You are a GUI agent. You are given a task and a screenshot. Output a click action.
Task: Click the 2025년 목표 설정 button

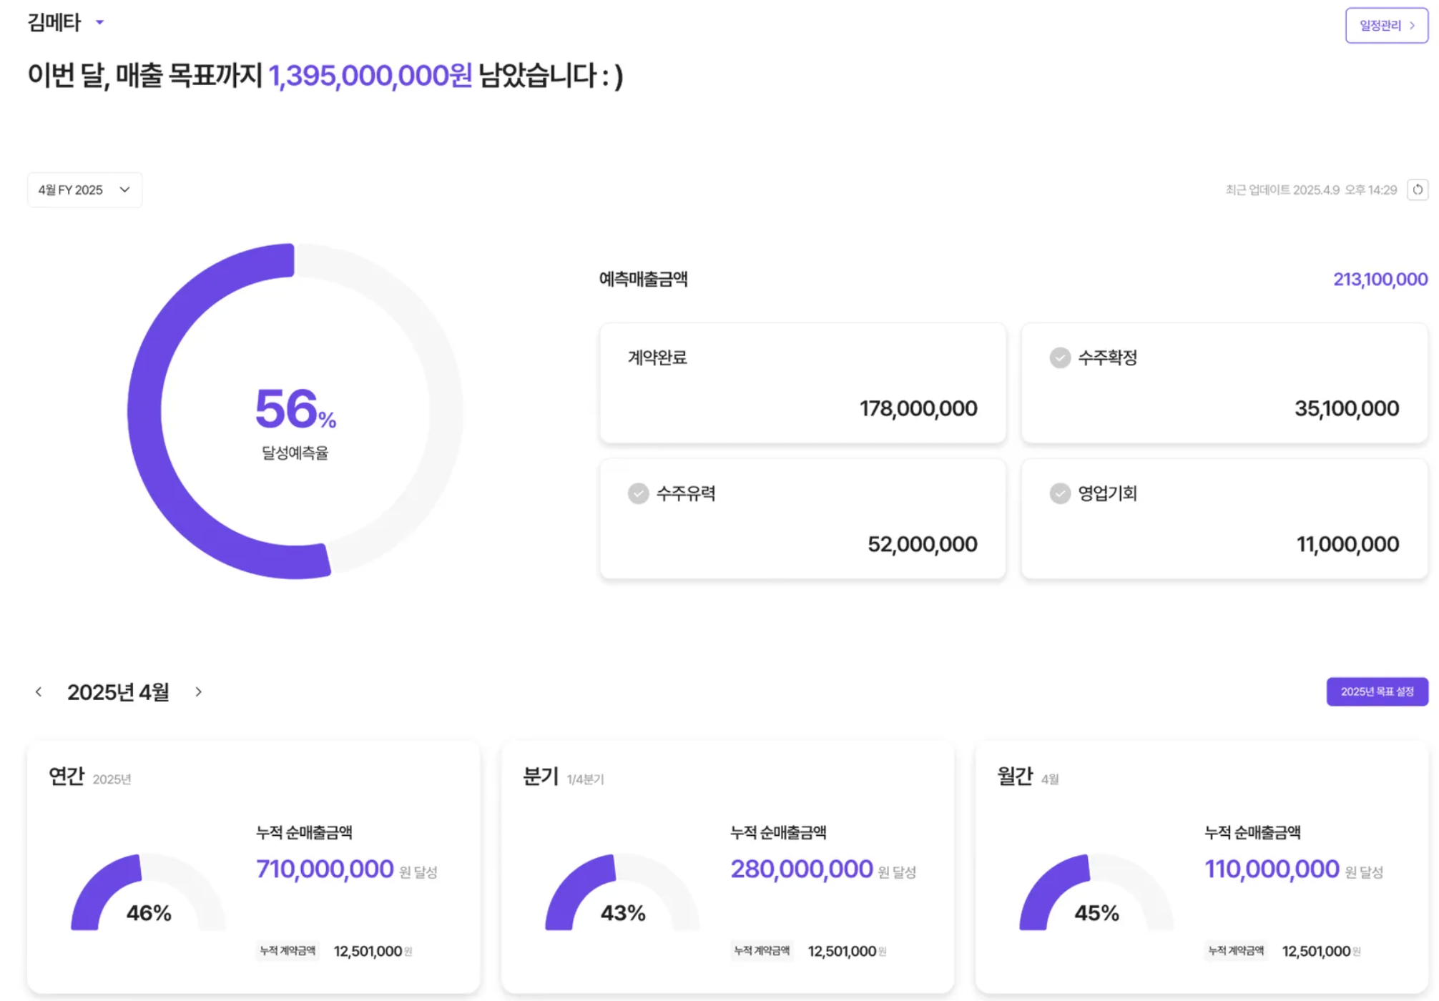click(x=1376, y=691)
